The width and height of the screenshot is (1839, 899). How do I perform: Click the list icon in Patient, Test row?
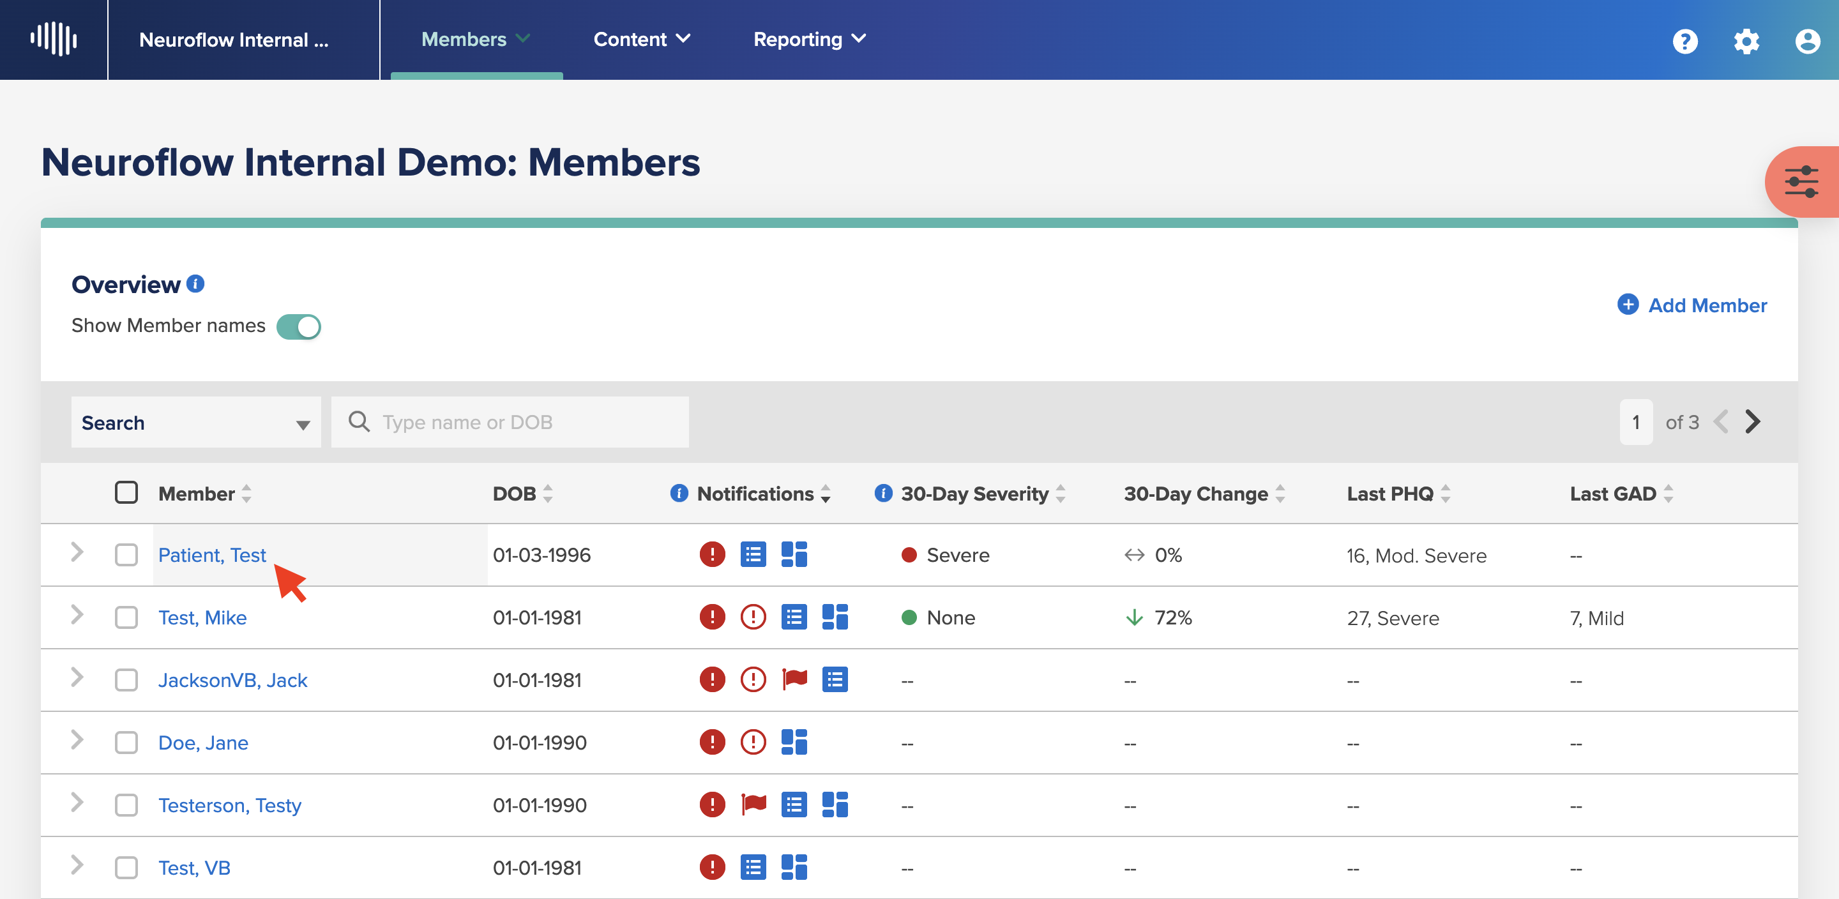(752, 554)
